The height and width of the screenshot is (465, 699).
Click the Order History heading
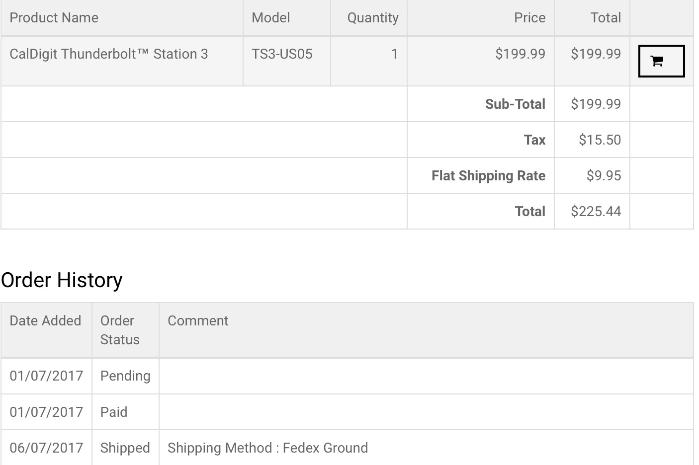tap(62, 280)
